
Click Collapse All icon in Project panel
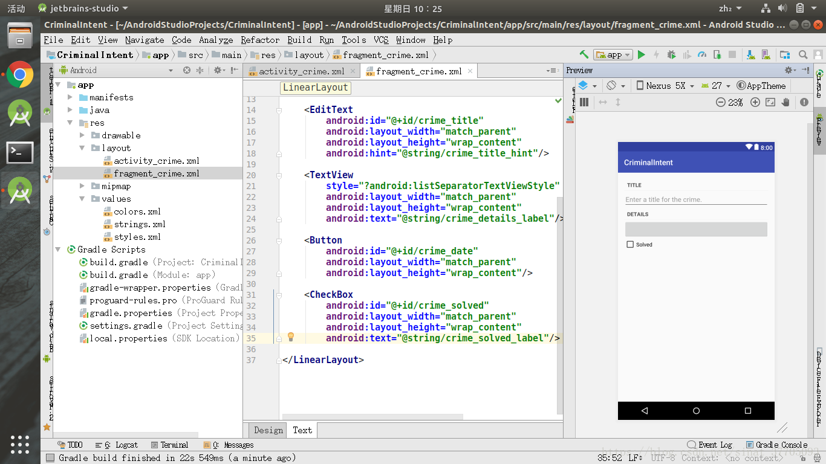[200, 70]
